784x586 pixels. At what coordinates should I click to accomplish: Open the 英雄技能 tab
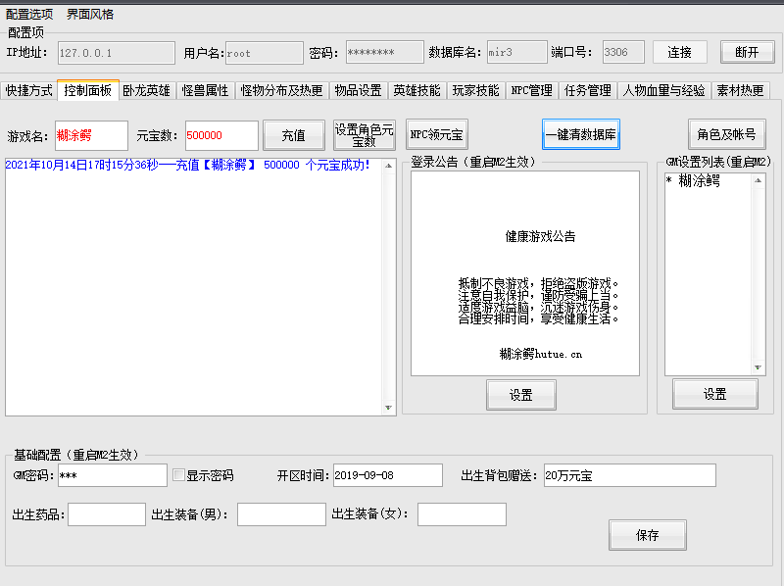click(416, 90)
